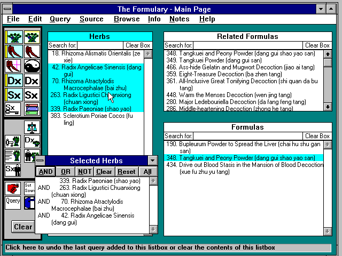342x256 pixels.
Task: Toggle the OR operator button
Action: (x=65, y=172)
